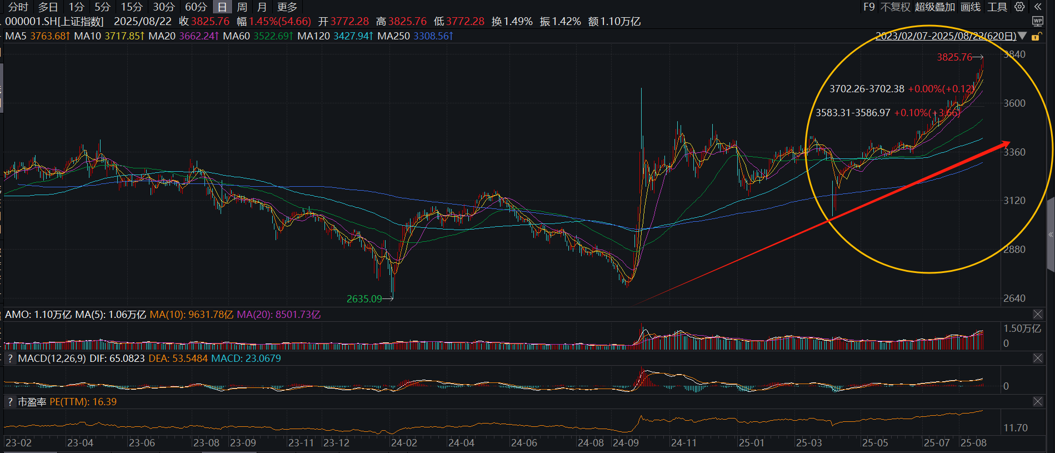This screenshot has height=453, width=1055.
Task: Click the 额 1.10万亿 turnover value
Action: pyautogui.click(x=614, y=21)
